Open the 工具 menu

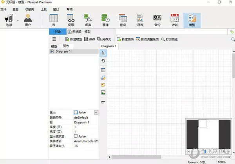tap(43, 9)
